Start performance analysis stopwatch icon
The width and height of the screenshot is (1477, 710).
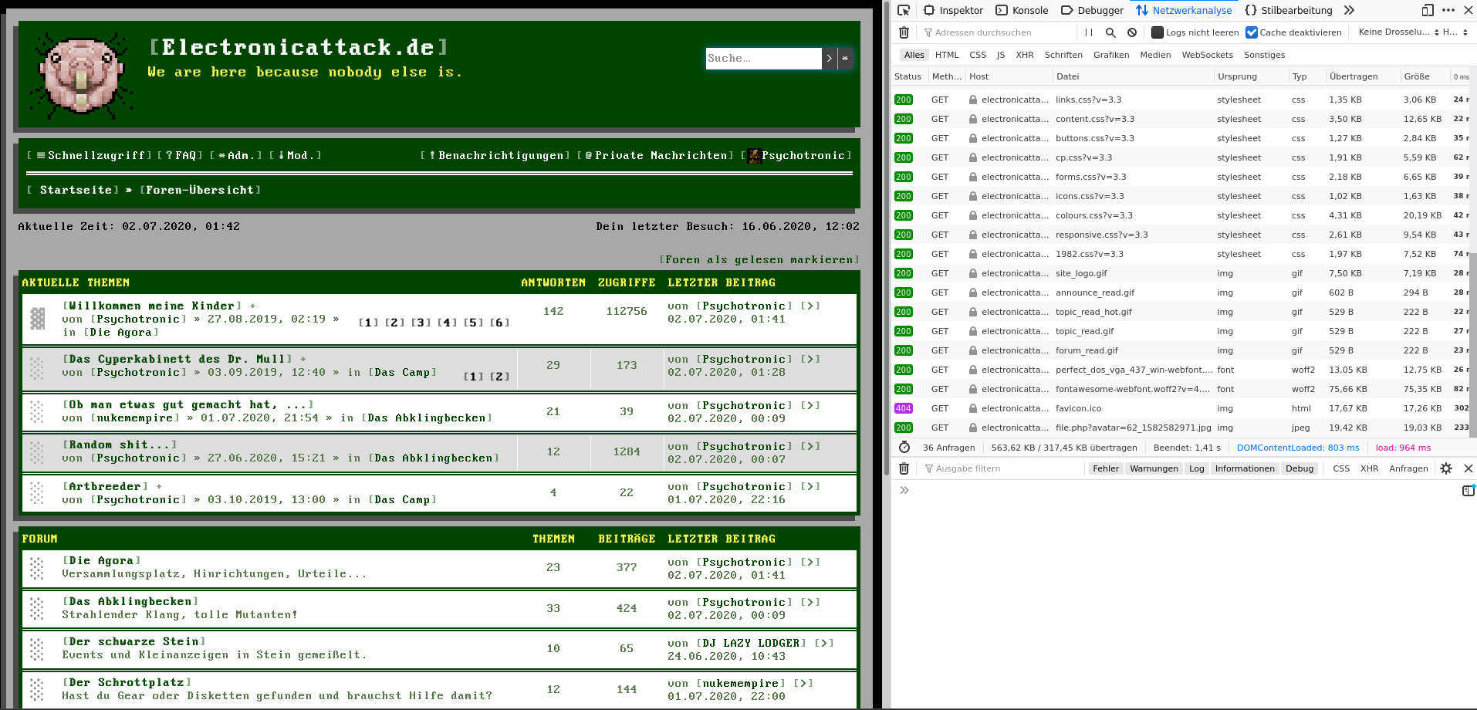(904, 448)
